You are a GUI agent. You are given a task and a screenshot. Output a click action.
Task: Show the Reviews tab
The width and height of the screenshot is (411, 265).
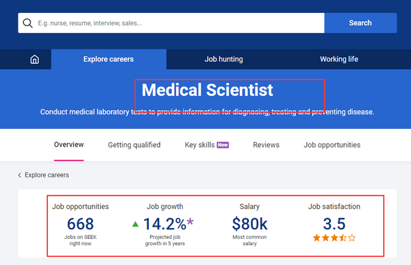coord(266,145)
